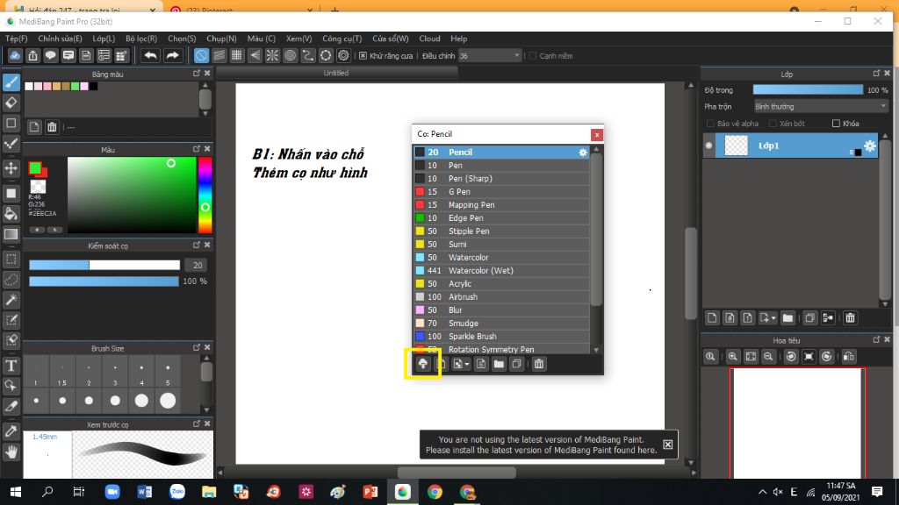Click the Undo arrow in toolbar
The height and width of the screenshot is (505, 899).
pos(151,55)
